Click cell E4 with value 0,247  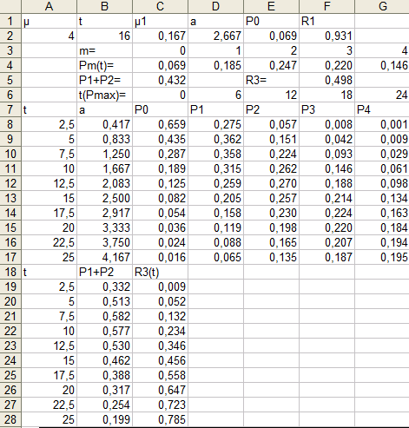[x=271, y=65]
